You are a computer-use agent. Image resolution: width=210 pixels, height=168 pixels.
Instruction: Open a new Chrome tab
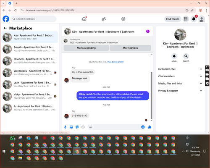[16, 3]
